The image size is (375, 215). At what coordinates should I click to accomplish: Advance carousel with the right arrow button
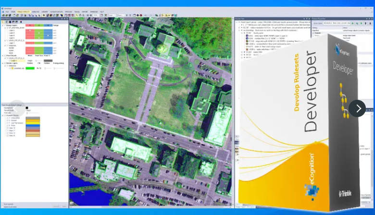(x=357, y=108)
